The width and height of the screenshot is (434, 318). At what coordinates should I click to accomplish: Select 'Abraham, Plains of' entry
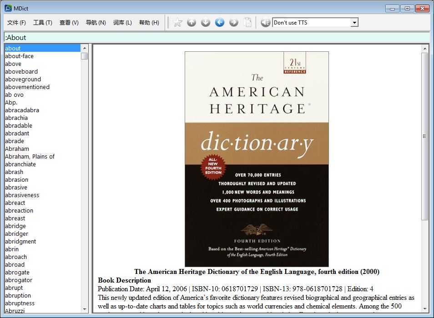tap(30, 156)
